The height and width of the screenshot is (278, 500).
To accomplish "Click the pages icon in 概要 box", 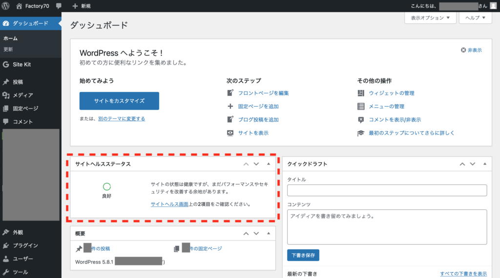I will click(x=176, y=249).
